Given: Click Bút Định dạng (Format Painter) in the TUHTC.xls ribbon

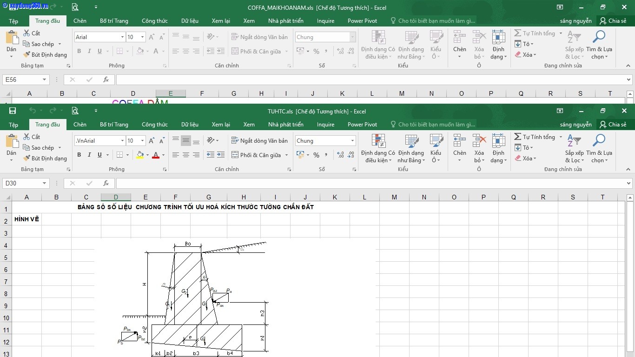Looking at the screenshot, I should tap(45, 159).
